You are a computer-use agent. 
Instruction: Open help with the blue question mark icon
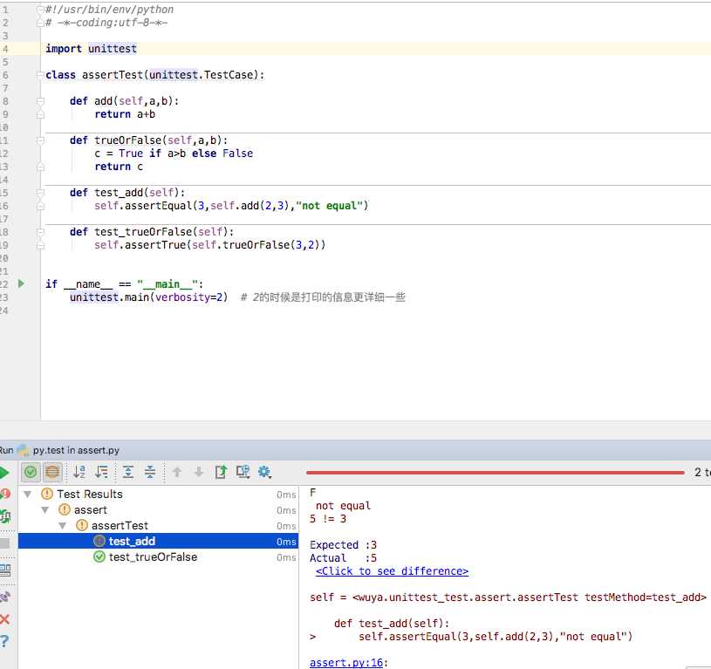pos(4,641)
